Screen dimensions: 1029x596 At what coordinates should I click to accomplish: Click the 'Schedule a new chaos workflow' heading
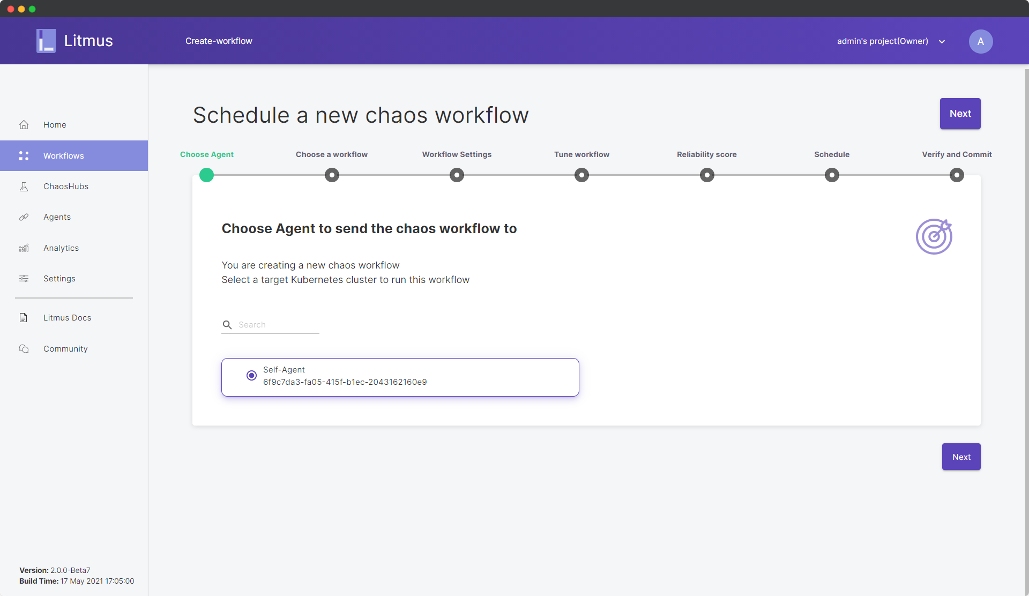point(361,115)
